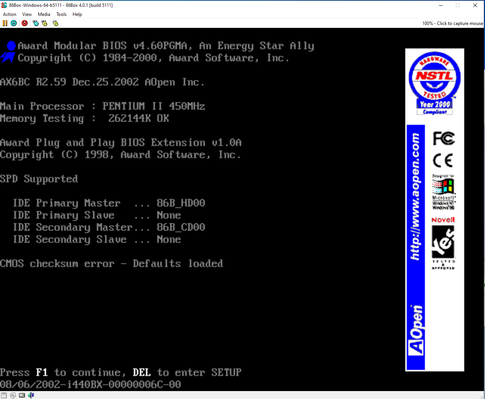
Task: Click the floppy drive status bar icon
Action: click(4, 395)
